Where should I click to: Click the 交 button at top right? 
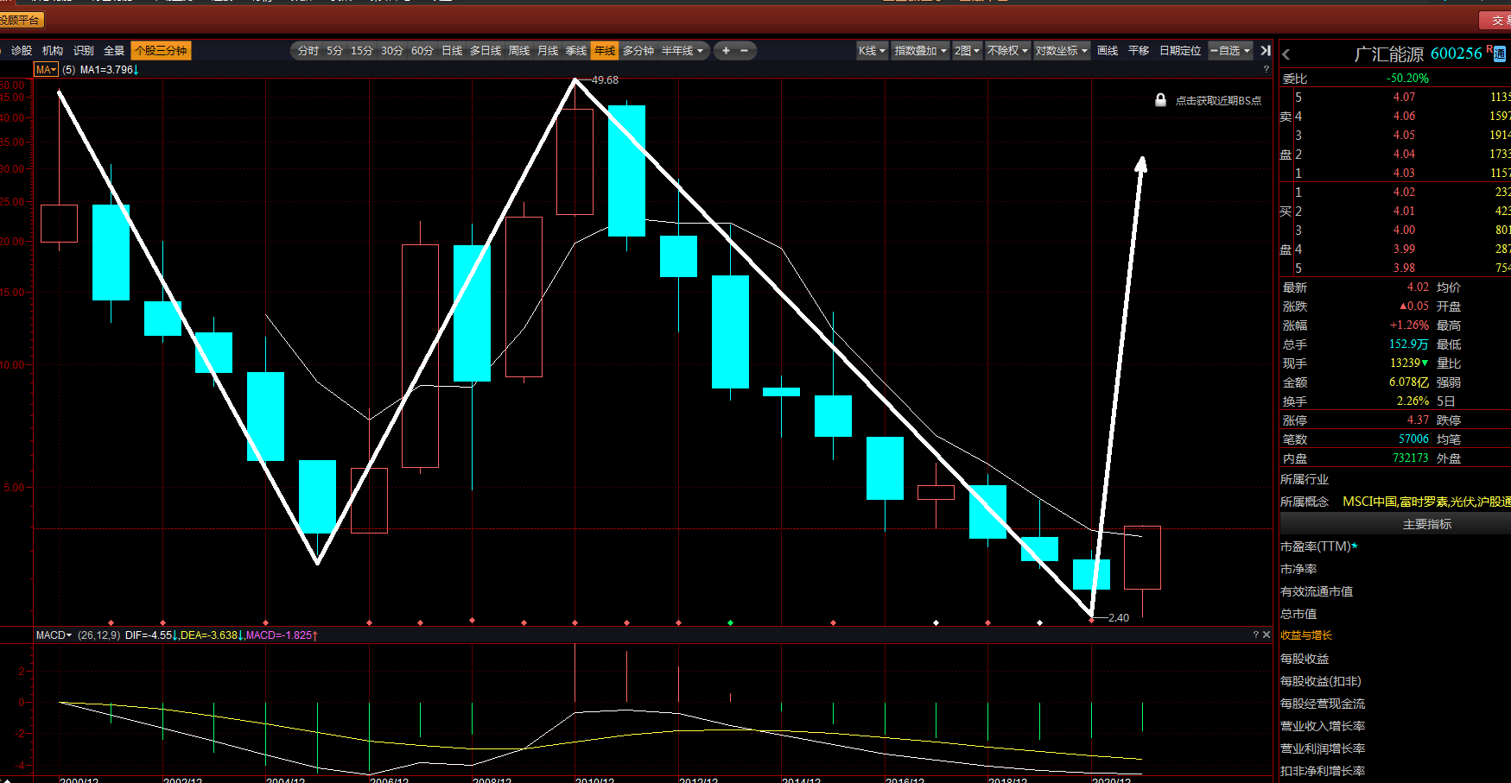1495,20
